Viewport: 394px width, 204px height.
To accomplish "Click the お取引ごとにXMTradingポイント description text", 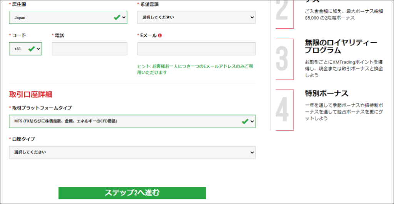I will 344,68.
